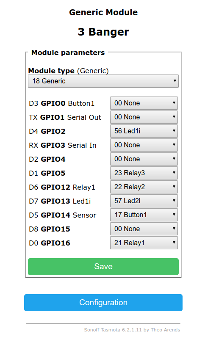205x345 pixels.
Task: Expand the D7 GPIO13 dropdown showing Led2i
Action: (144, 201)
